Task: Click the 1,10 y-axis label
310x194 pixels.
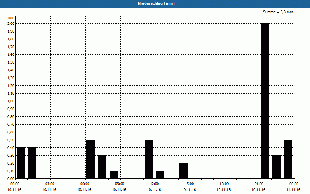Action: (11, 93)
